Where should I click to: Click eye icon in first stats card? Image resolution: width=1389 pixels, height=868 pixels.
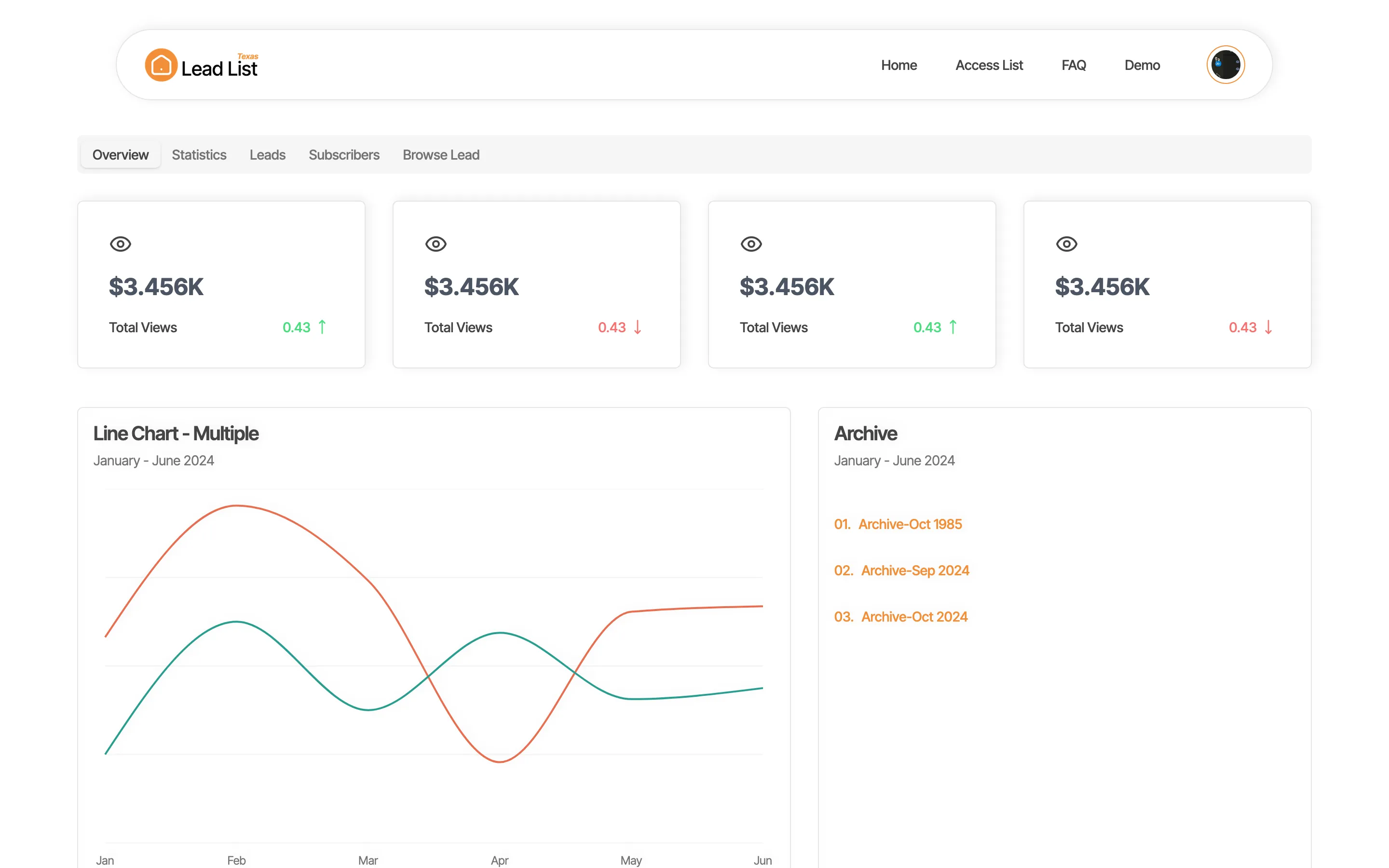[x=121, y=244]
